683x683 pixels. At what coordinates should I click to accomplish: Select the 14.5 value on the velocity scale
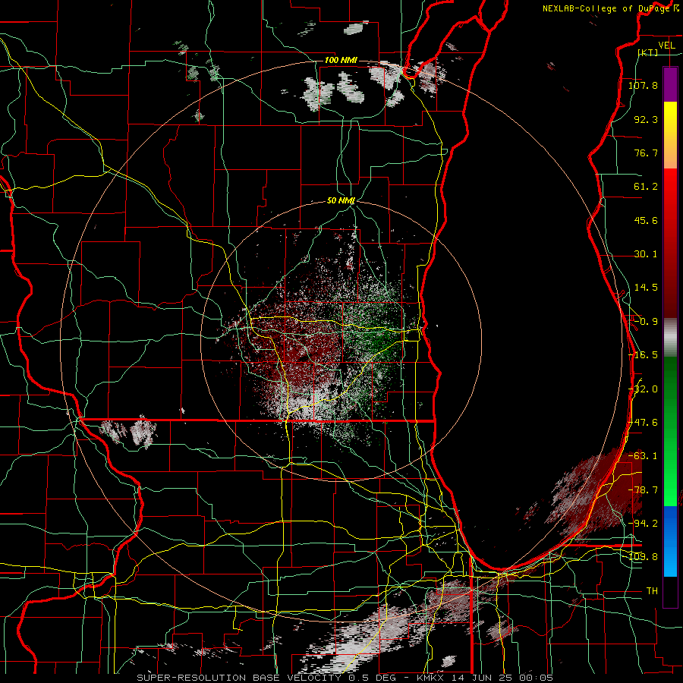(x=646, y=288)
